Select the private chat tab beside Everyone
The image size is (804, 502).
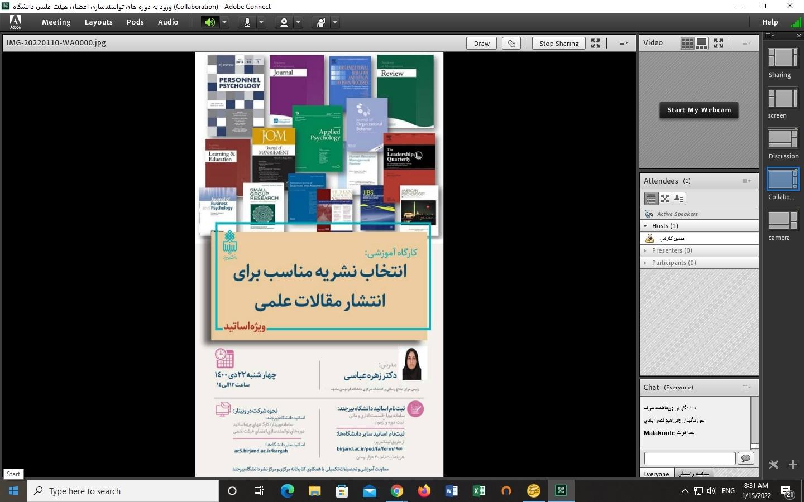[694, 473]
